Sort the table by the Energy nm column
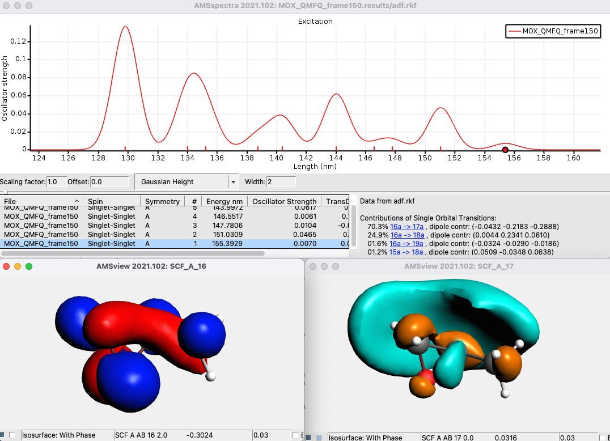The width and height of the screenshot is (610, 441). [x=224, y=201]
